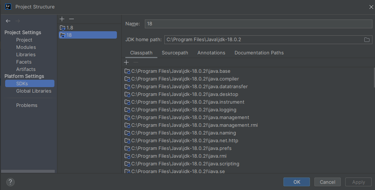Screen dimensions: 375x190
Task: Open help with question mark icon
Action: (10, 182)
